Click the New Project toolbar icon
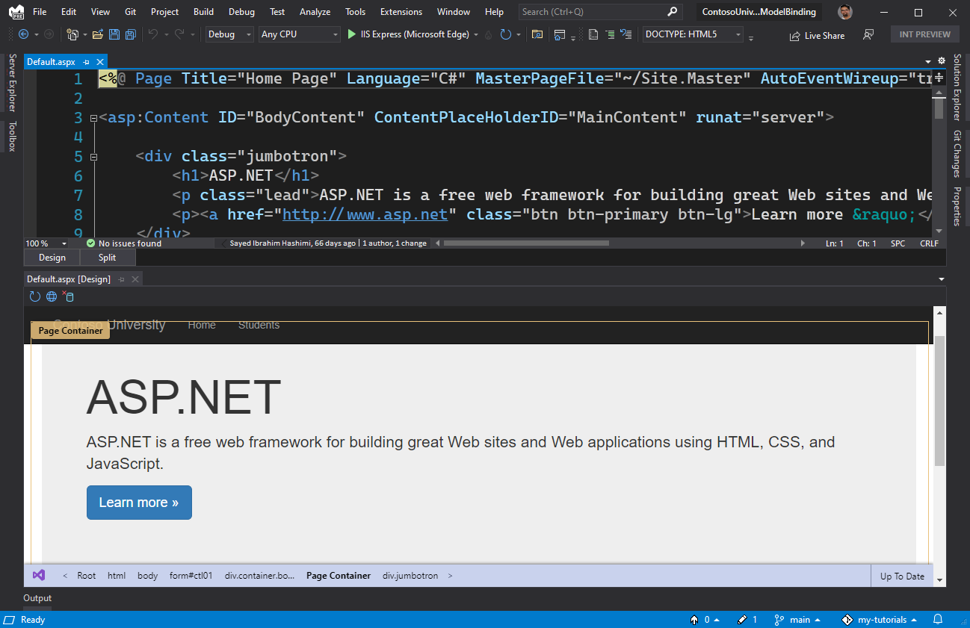 coord(72,34)
